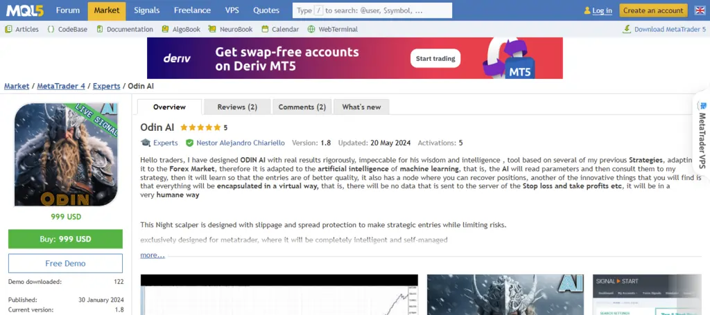Click the Calendar icon
This screenshot has width=710, height=315.
point(265,29)
